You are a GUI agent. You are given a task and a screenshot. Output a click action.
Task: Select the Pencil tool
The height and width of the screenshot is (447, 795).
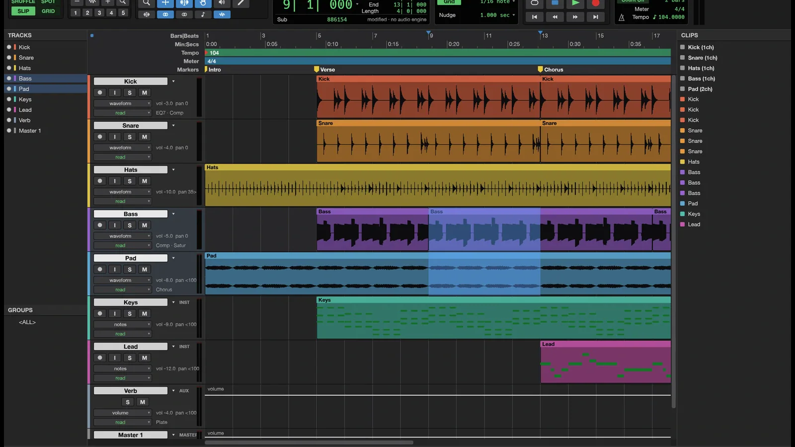tap(241, 2)
